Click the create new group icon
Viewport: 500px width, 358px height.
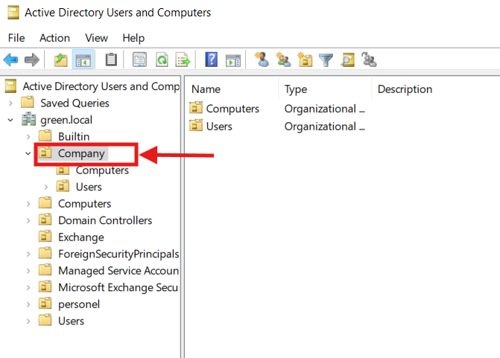pos(283,60)
